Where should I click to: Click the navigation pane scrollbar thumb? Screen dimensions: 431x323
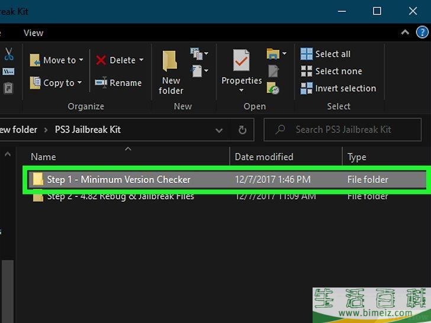(x=8, y=291)
